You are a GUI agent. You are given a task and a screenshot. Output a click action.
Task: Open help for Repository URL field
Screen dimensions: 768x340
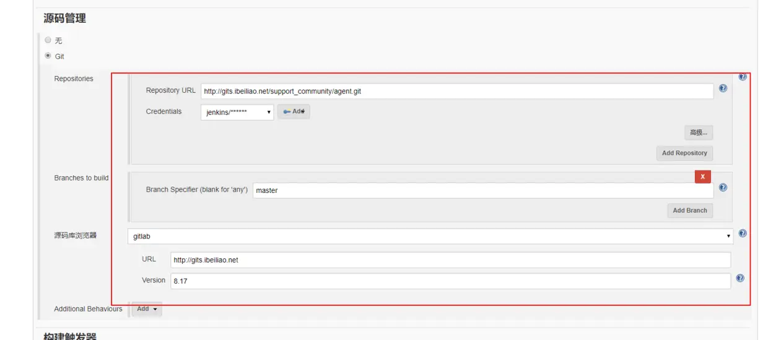coord(723,88)
